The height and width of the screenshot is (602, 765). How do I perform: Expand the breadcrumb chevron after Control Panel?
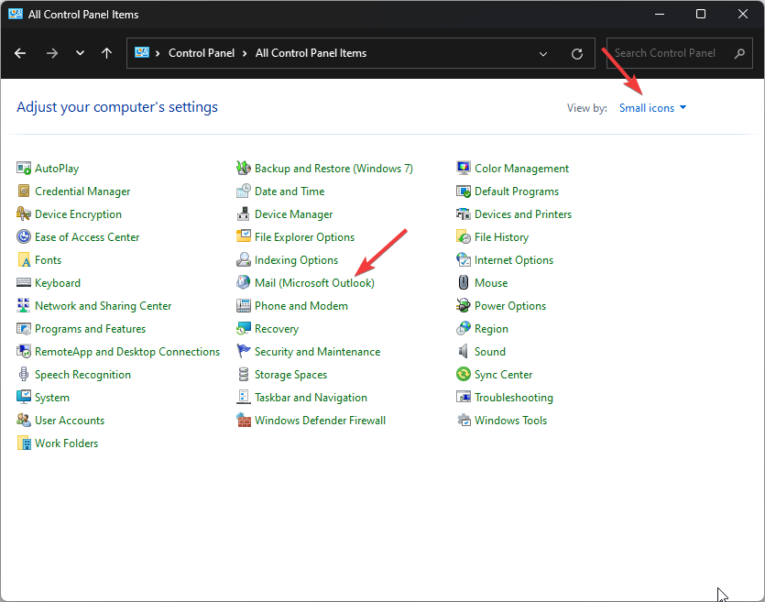tap(245, 53)
